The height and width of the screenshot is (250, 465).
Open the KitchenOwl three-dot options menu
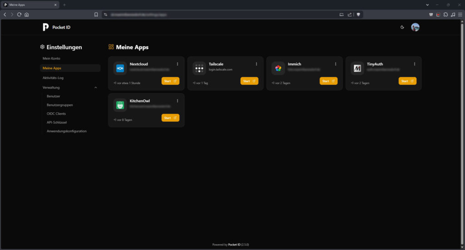click(x=178, y=101)
